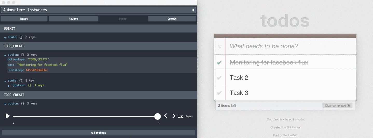Collapse the state tree under @@INIT
Image resolution: width=373 pixels, height=138 pixels.
[5, 37]
